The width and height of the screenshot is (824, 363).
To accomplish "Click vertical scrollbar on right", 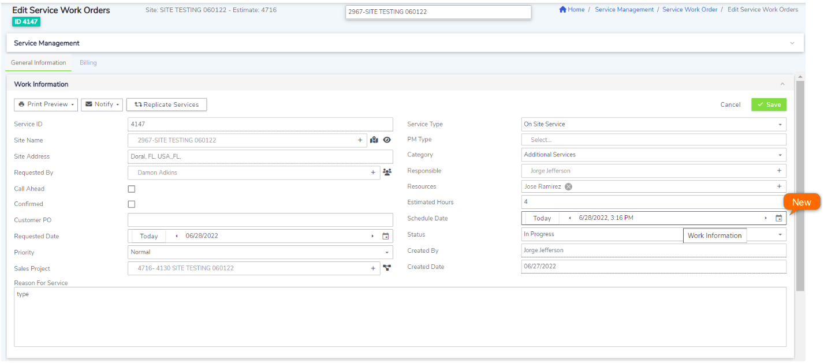I will pos(800,185).
